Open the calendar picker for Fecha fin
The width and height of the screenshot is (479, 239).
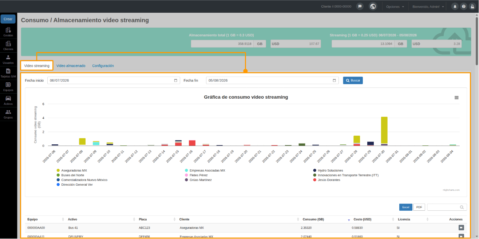(334, 81)
